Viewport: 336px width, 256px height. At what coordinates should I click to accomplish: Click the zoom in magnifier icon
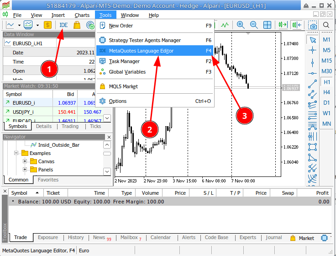pos(241,25)
